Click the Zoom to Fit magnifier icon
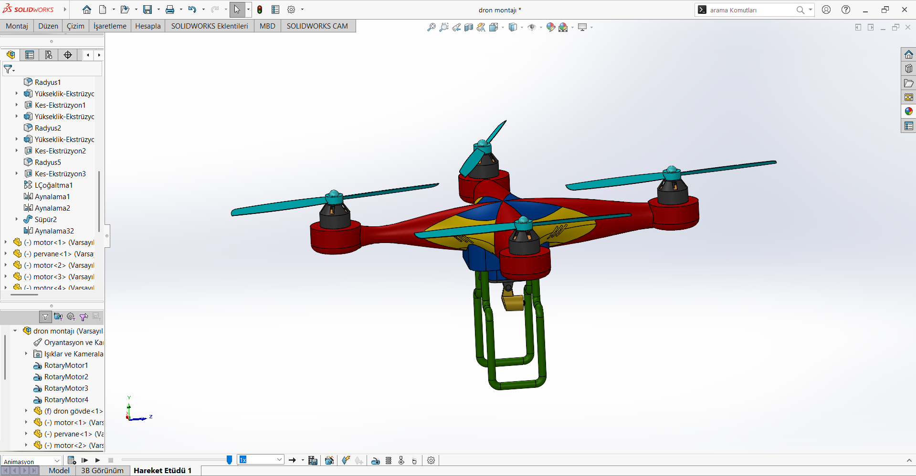The width and height of the screenshot is (916, 476). tap(431, 27)
